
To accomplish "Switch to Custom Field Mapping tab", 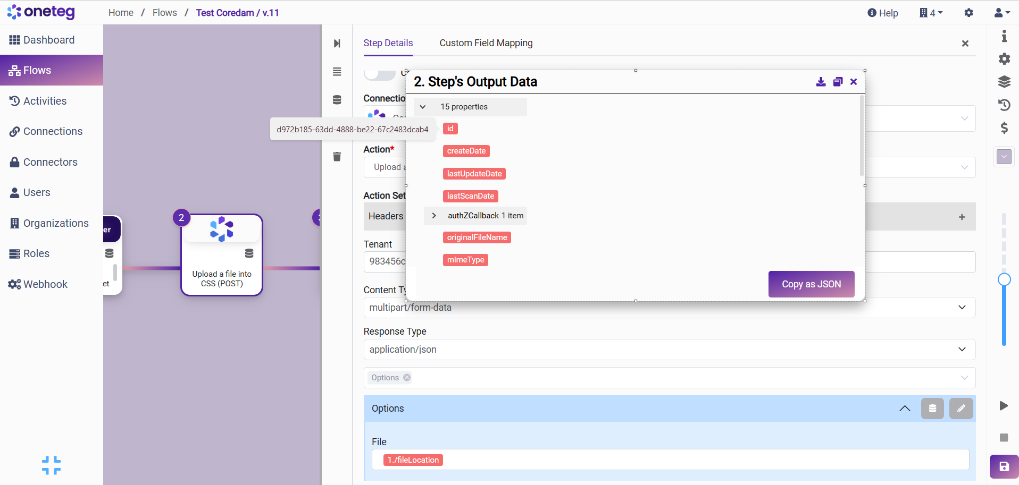I will pos(486,43).
